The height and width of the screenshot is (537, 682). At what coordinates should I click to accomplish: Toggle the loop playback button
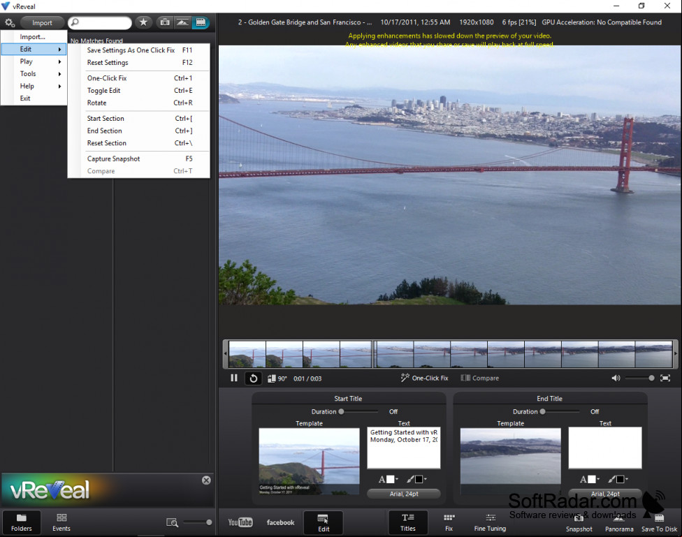tap(254, 378)
